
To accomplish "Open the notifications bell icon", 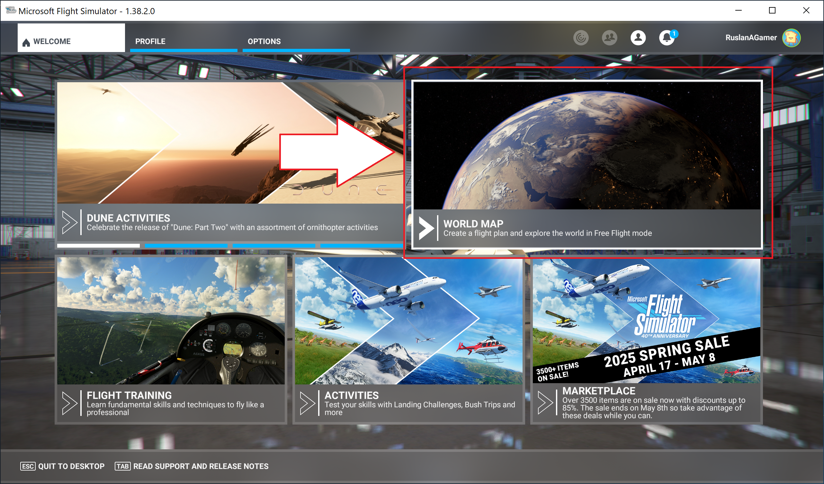I will 667,38.
